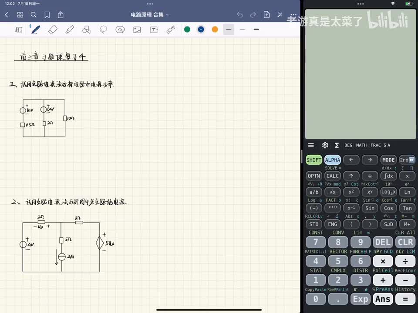
Task: Tap the division ÷ key
Action: (x=405, y=261)
